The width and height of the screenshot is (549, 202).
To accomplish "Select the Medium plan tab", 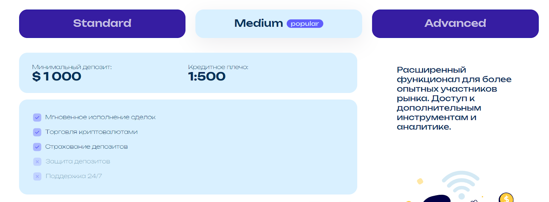I will point(279,24).
